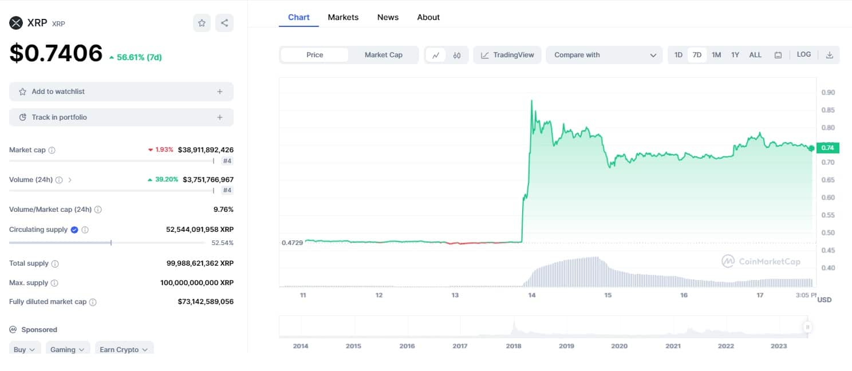The width and height of the screenshot is (852, 371).
Task: Select 7D time range
Action: (x=697, y=55)
